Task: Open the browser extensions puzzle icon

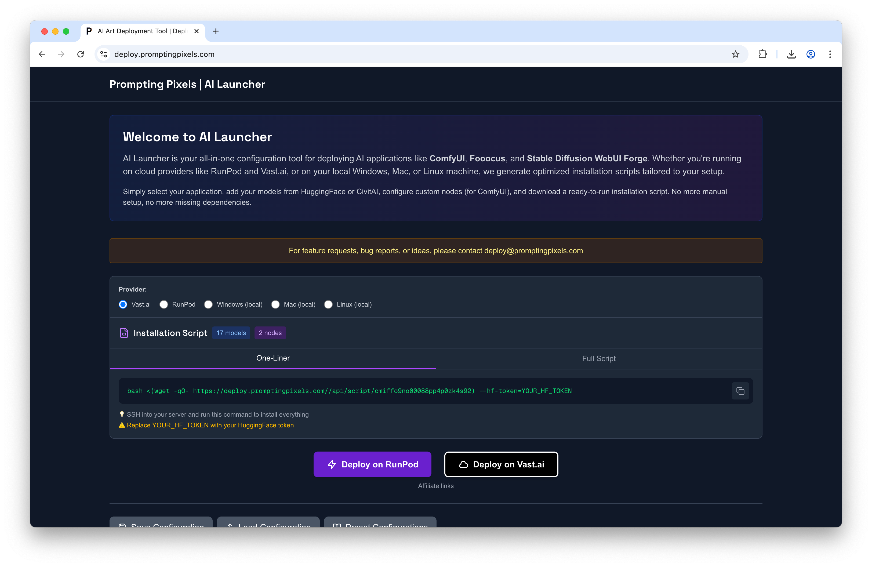Action: (x=762, y=54)
